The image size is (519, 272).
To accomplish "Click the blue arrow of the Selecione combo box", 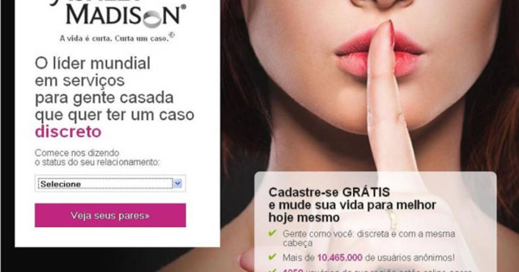I will pos(177,183).
